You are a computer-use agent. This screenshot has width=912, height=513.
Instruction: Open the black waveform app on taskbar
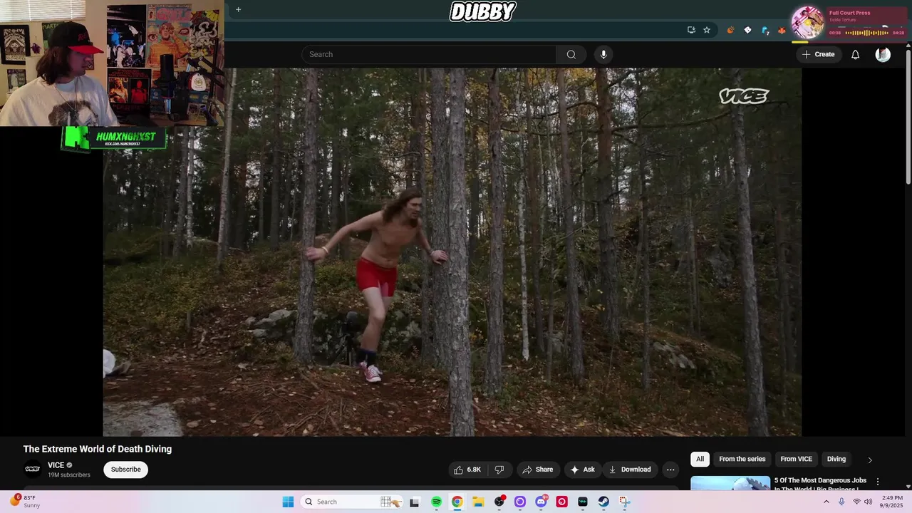(583, 502)
